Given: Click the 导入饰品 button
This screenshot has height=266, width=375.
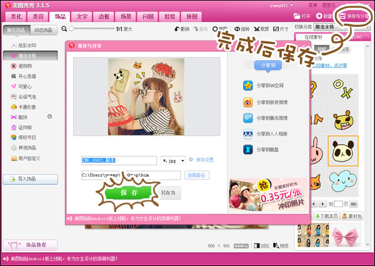Looking at the screenshot, I should click(x=31, y=179).
